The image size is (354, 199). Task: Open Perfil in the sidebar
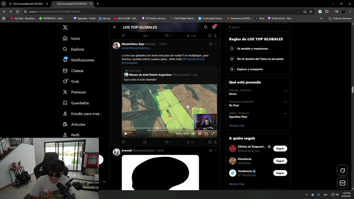pos(71,135)
